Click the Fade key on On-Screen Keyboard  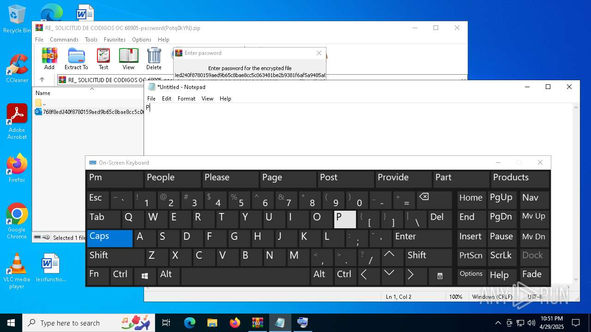tap(535, 276)
